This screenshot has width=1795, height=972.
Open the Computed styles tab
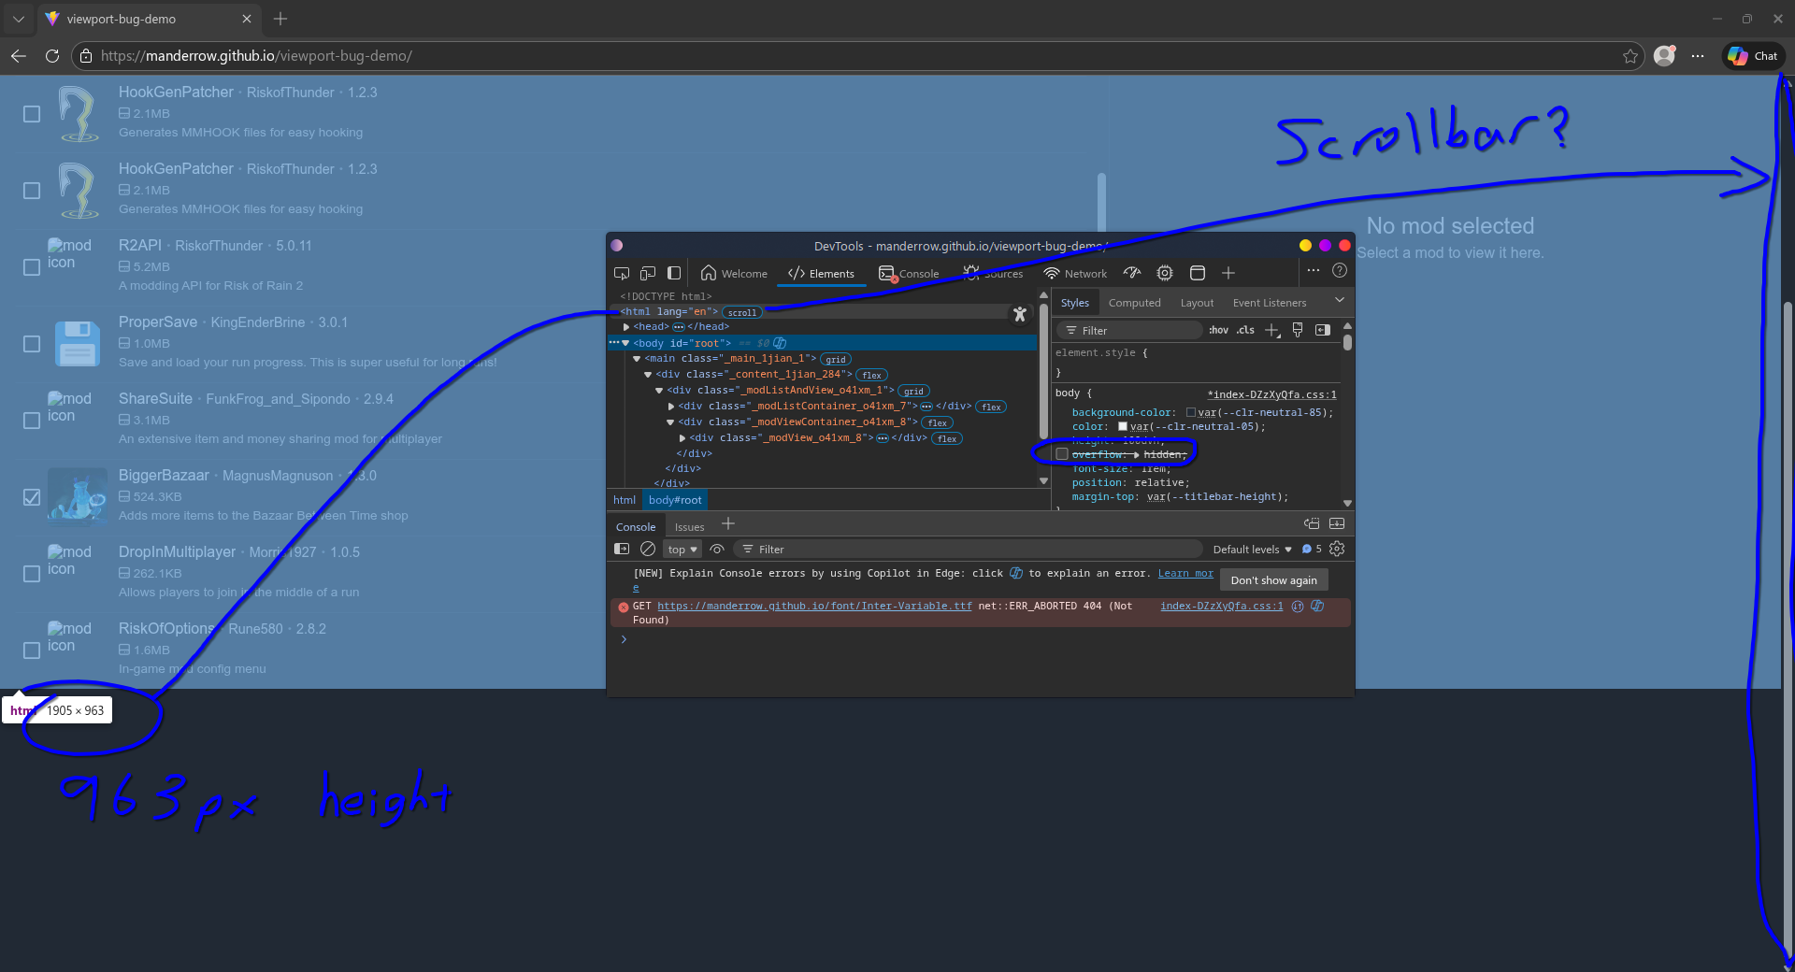(x=1134, y=303)
